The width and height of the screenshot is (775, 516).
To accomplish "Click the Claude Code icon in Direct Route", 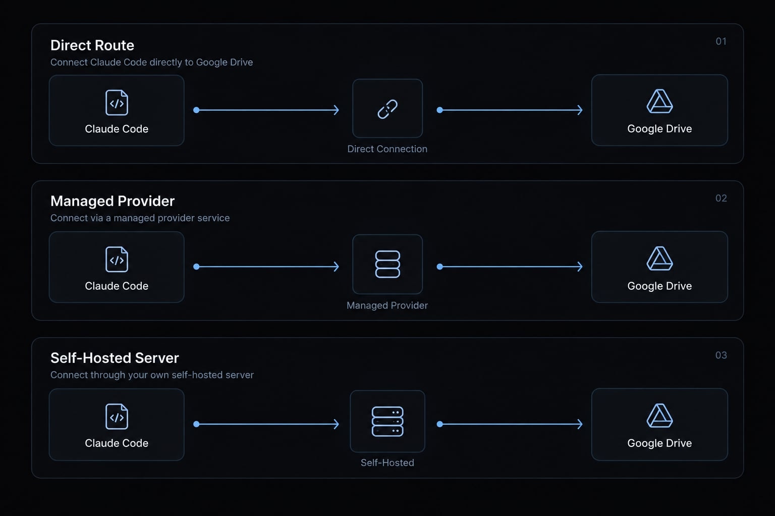I will (x=117, y=103).
